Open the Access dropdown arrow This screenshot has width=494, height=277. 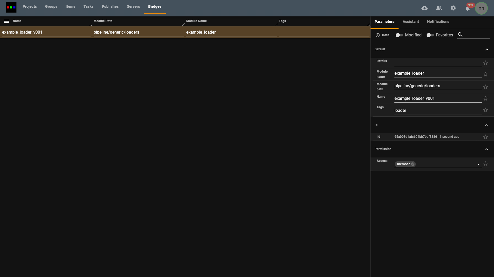pyautogui.click(x=479, y=164)
